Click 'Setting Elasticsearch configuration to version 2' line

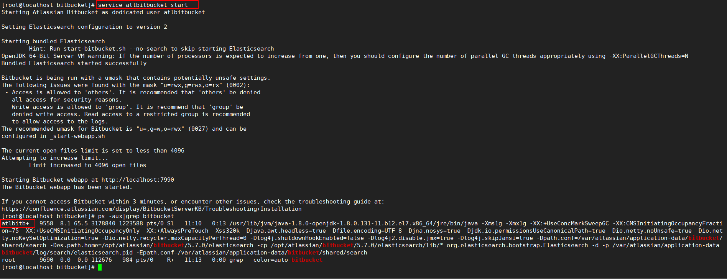[x=84, y=27]
